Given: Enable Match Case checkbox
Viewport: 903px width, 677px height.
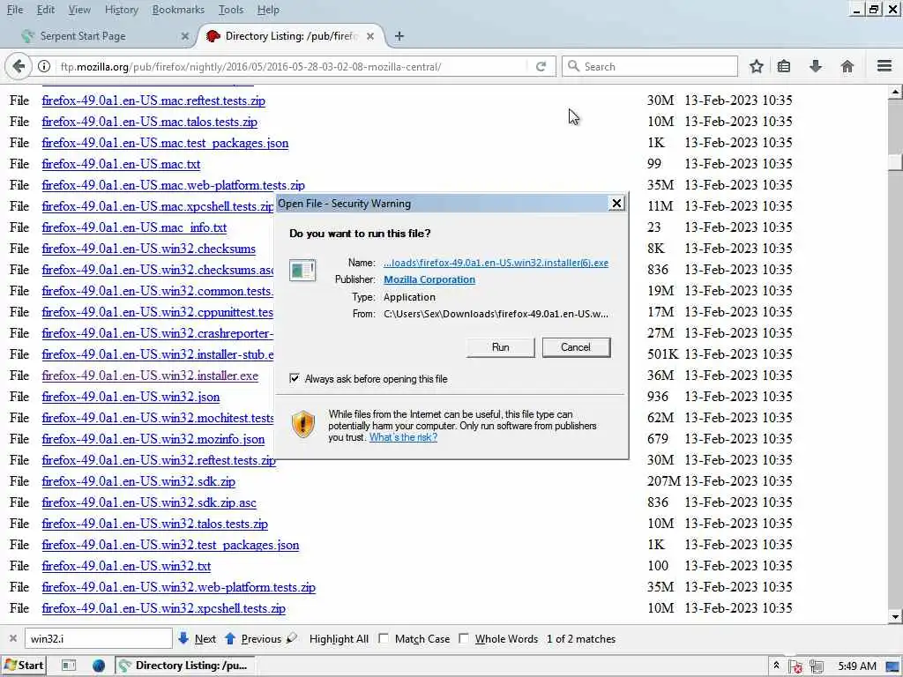Looking at the screenshot, I should point(384,638).
